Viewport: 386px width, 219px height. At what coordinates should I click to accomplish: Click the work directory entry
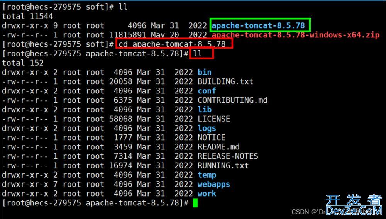tap(207, 194)
